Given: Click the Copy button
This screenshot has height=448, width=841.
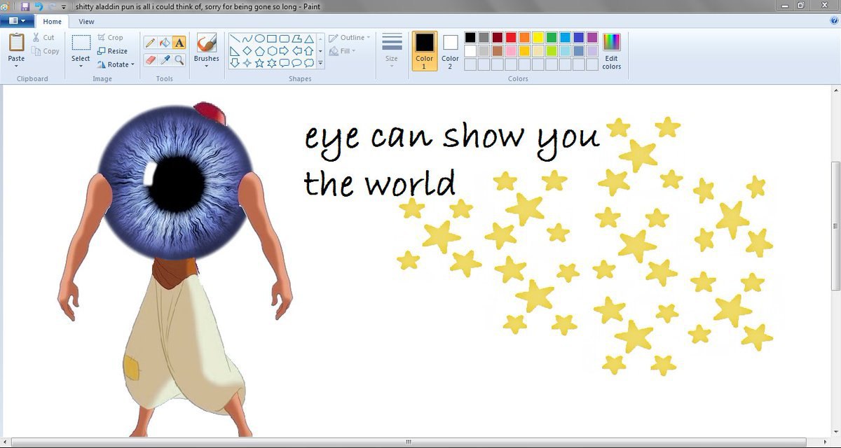Looking at the screenshot, I should coord(46,51).
